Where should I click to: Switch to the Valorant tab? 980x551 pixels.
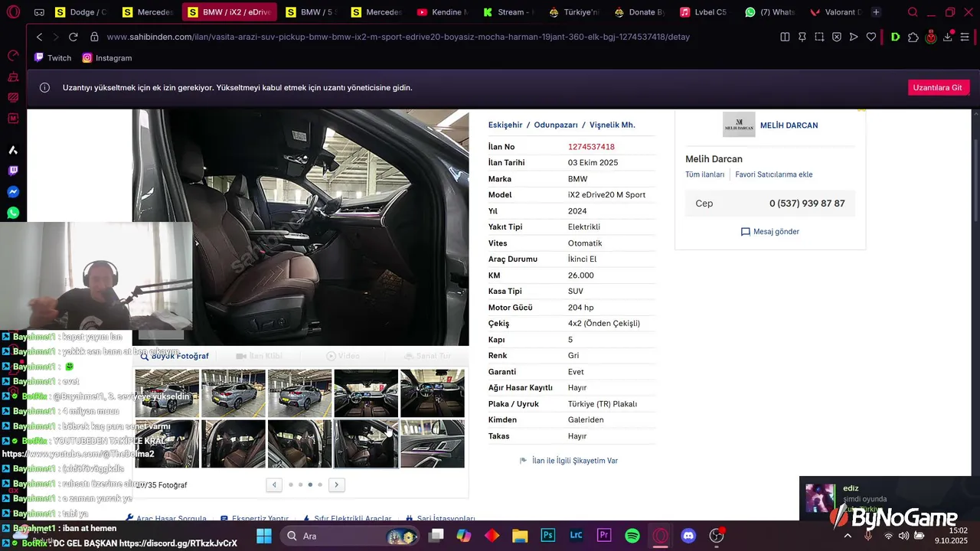[x=836, y=12]
